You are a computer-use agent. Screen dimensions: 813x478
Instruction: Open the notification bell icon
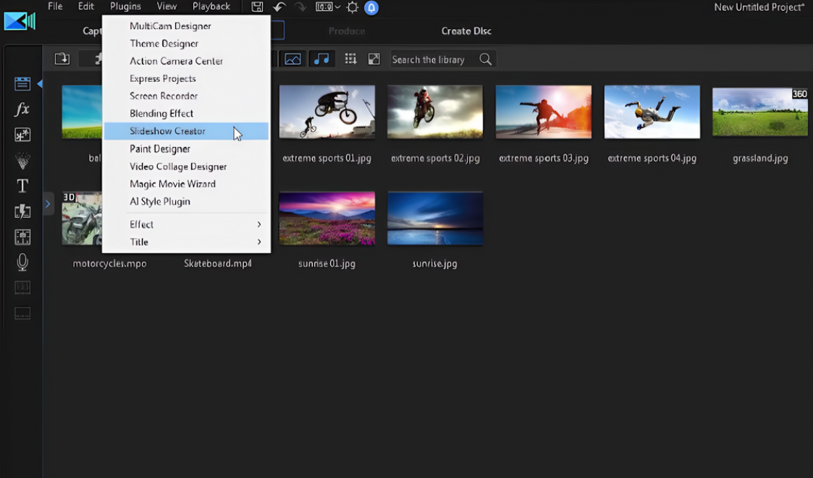pos(371,8)
